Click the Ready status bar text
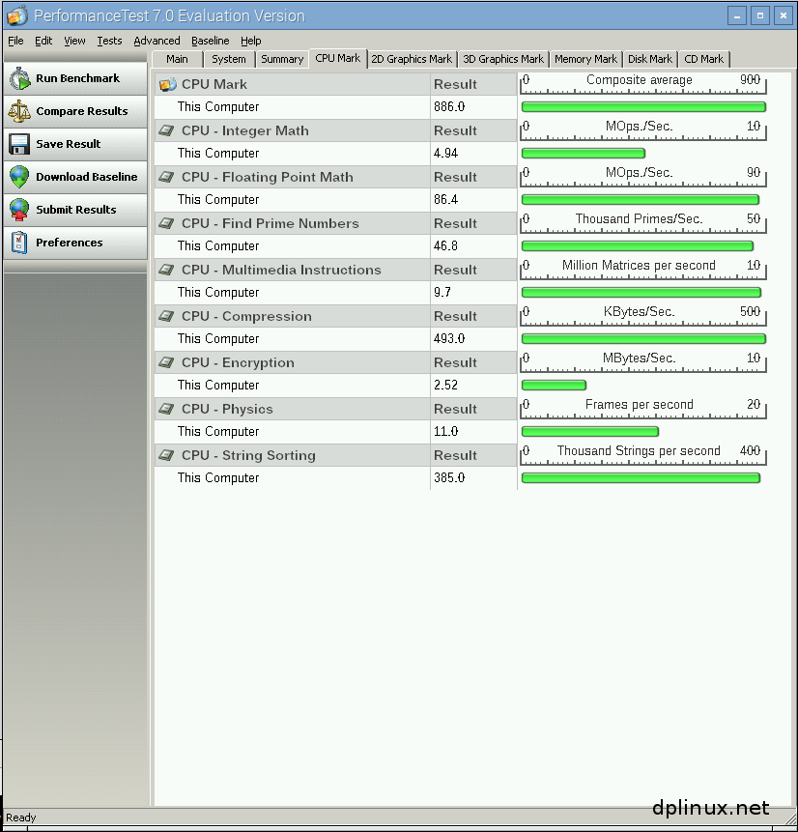Screen dimensions: 798x832 20,818
